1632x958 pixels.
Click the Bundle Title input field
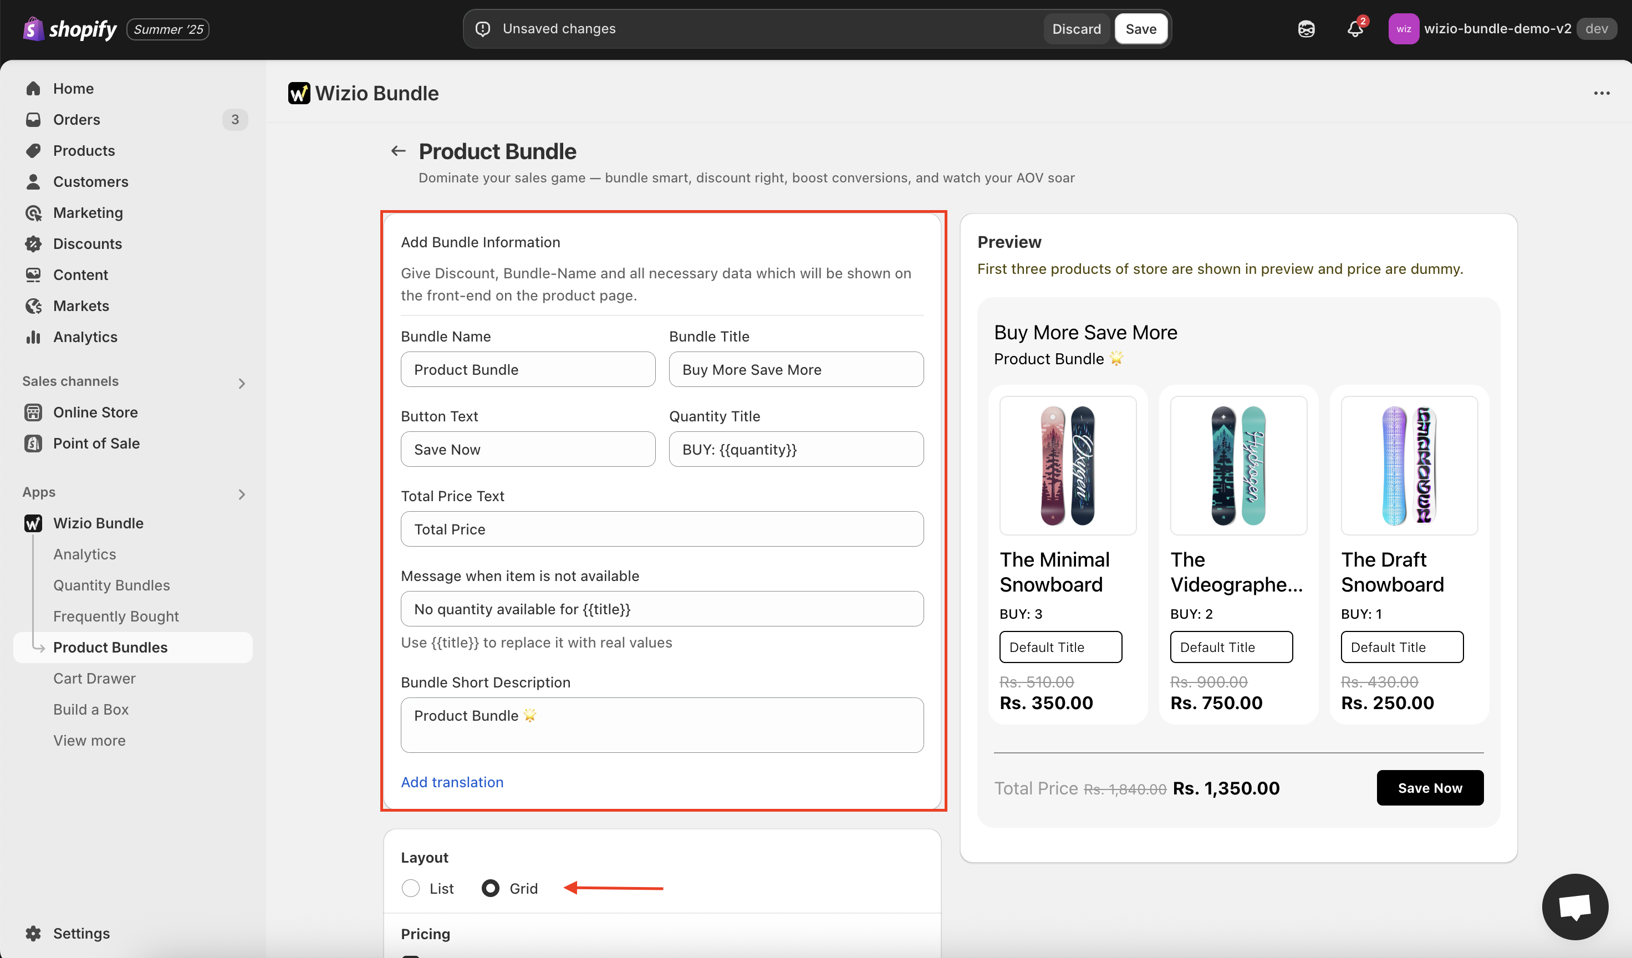click(x=796, y=369)
